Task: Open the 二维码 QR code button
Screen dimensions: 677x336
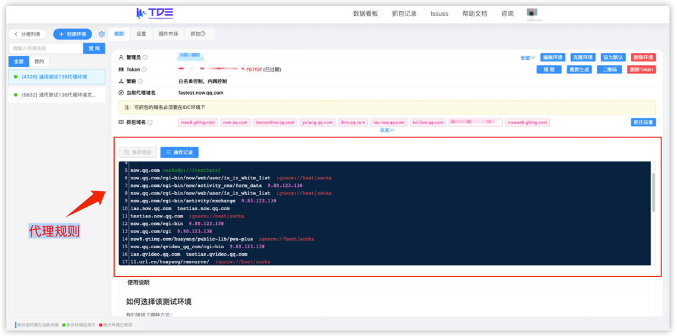Action: pos(610,70)
